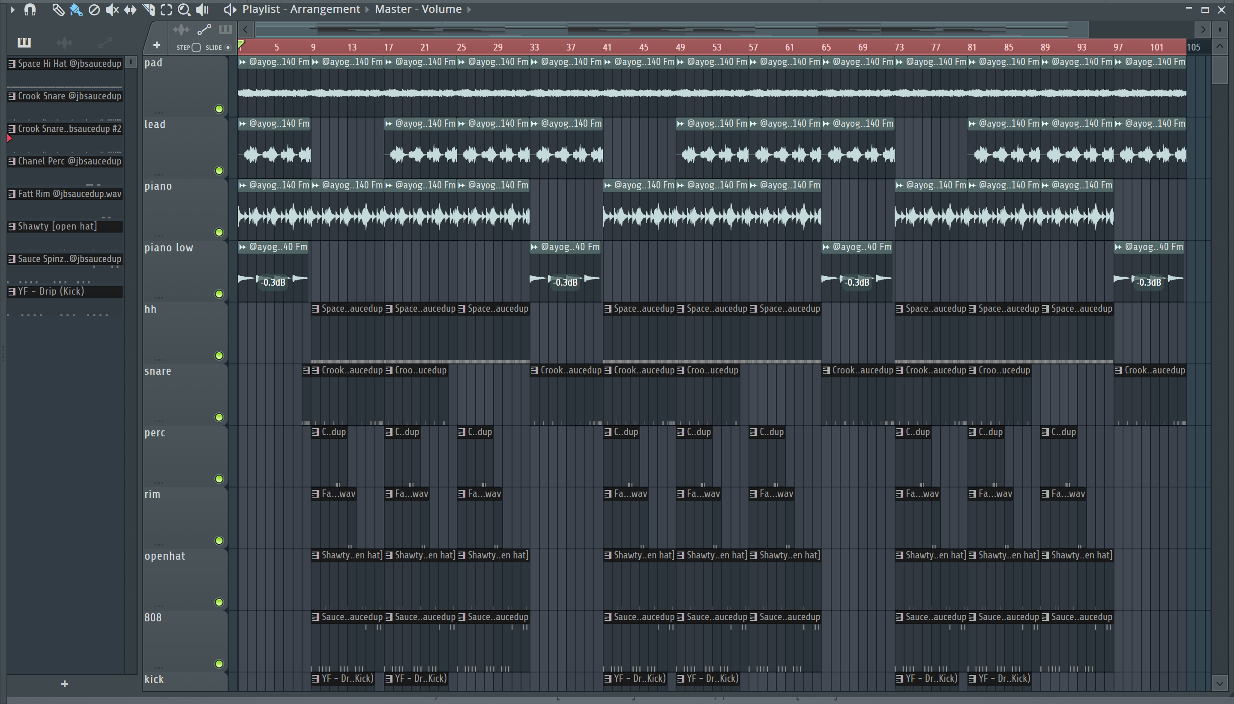Image resolution: width=1234 pixels, height=704 pixels.
Task: Select Sauce Spinz..@jbsaucedup pattern
Action: (x=65, y=259)
